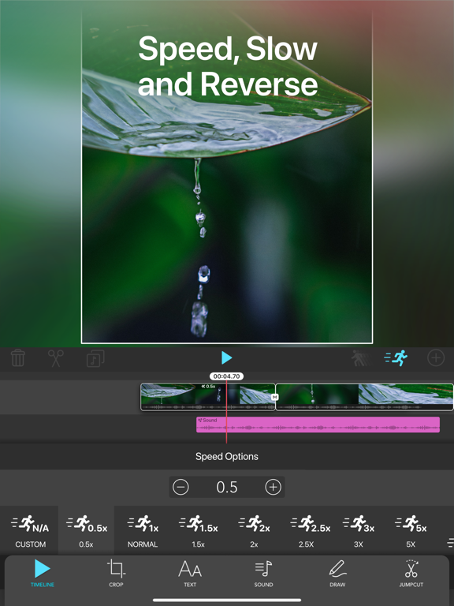Select the pink Sound audio track
Viewport: 454px width, 606px height.
coord(318,425)
